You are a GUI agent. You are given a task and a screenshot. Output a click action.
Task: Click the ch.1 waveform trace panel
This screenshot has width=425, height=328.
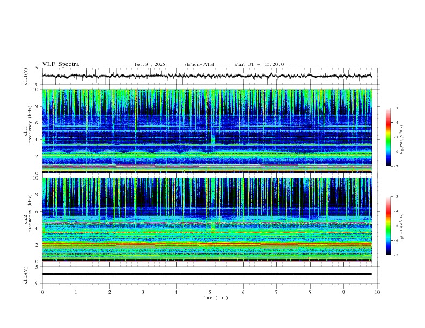click(211, 76)
